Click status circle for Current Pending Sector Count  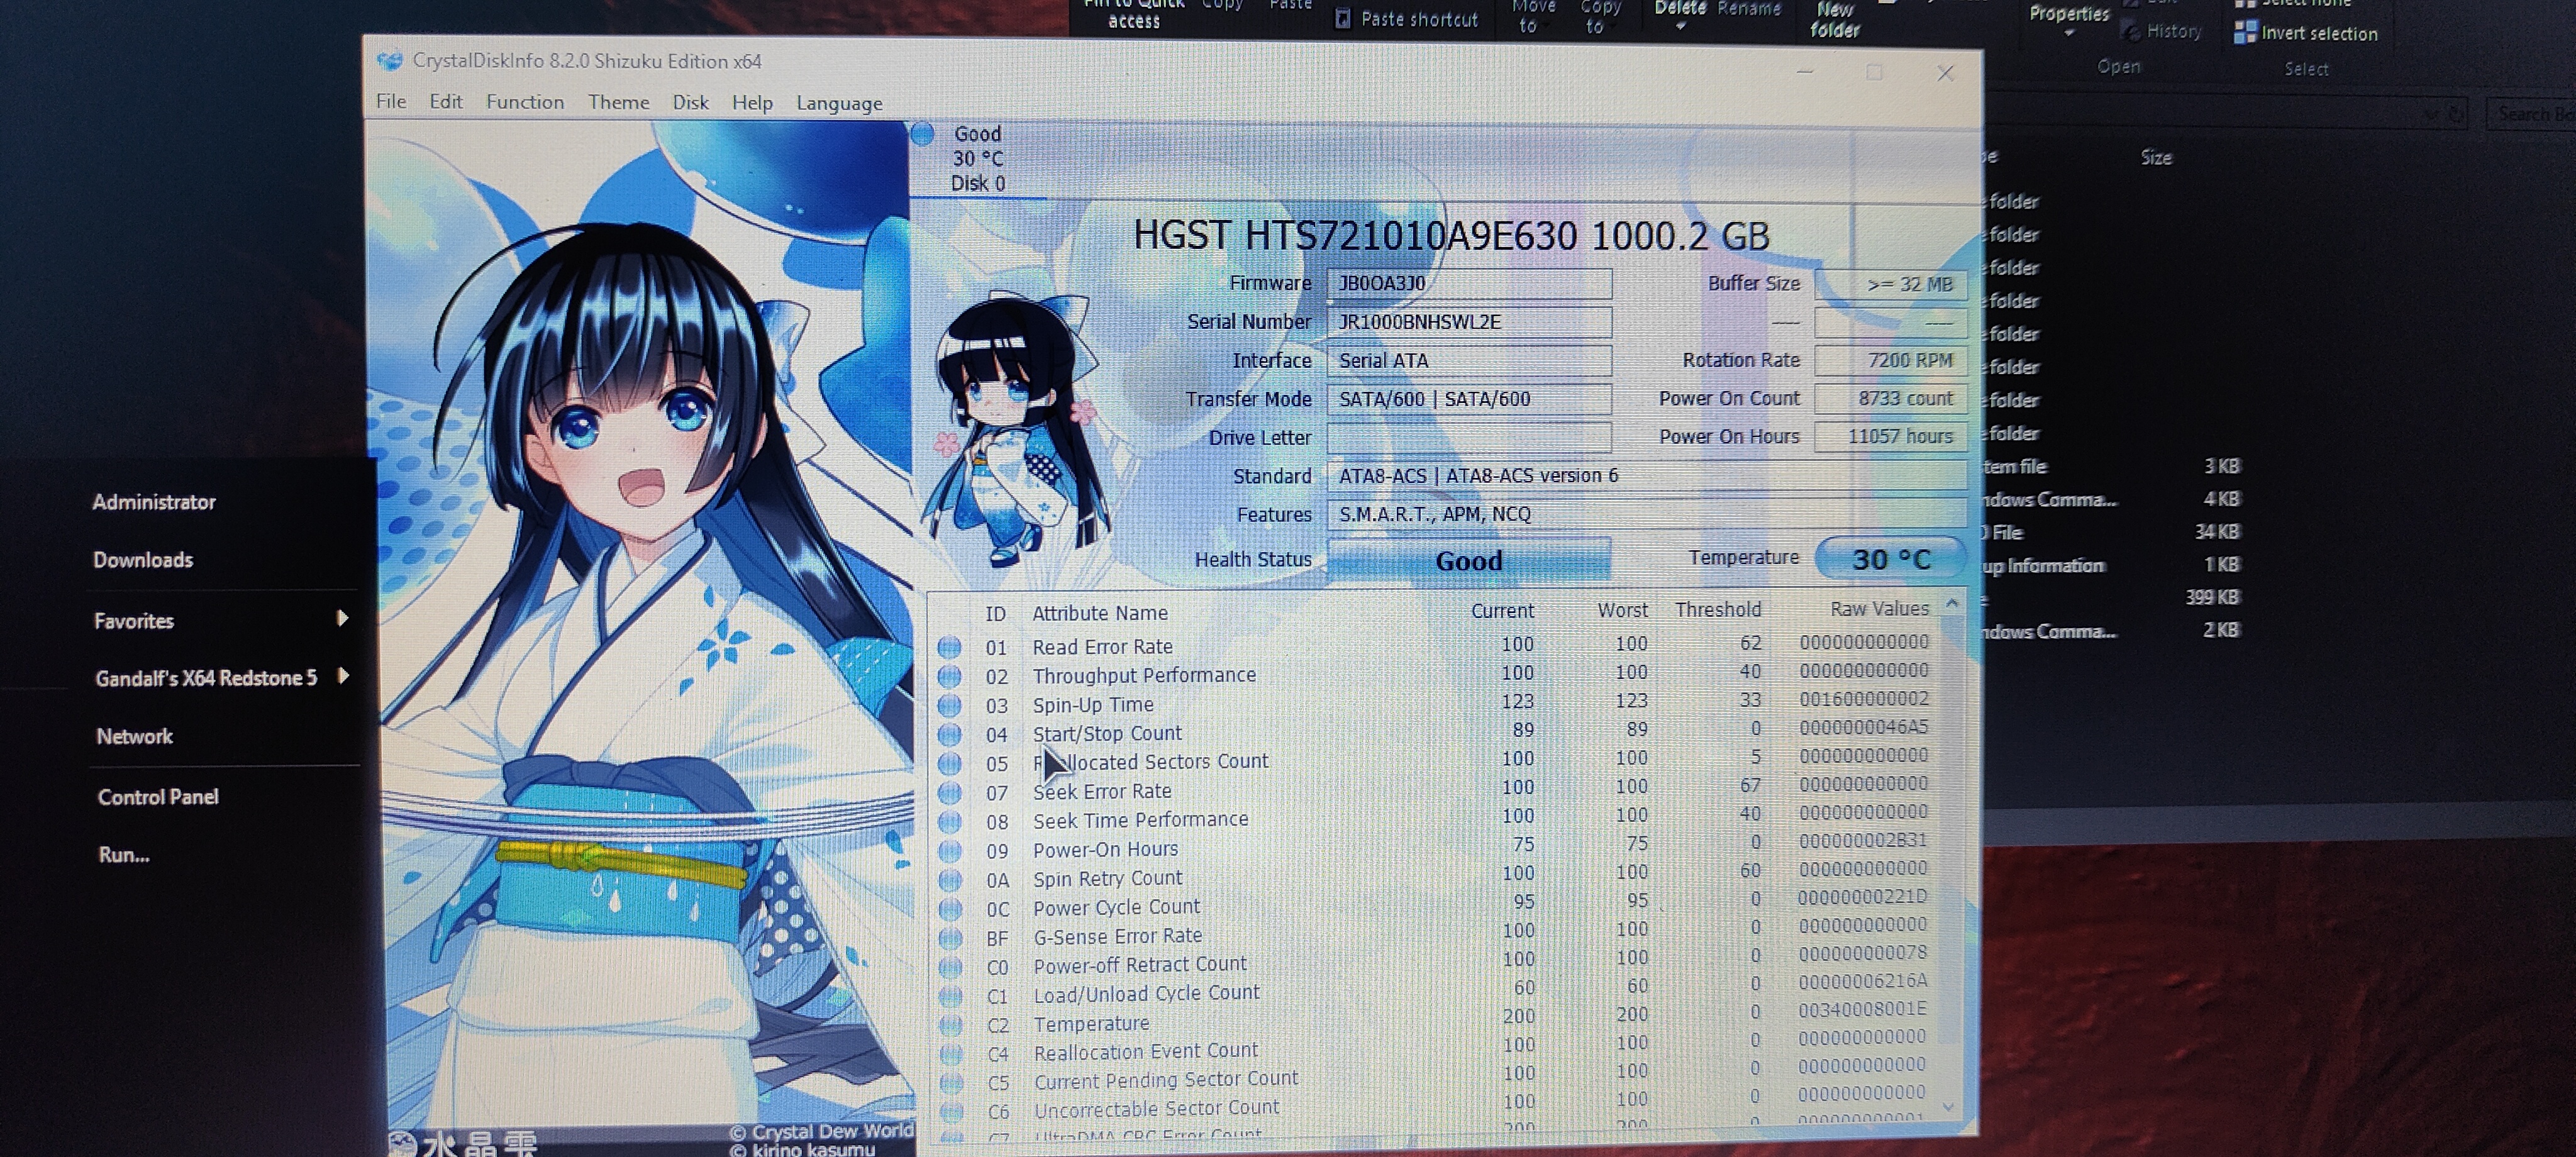coord(951,1082)
